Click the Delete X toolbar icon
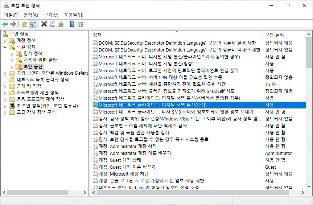This screenshot has width=313, height=205. (x=44, y=24)
